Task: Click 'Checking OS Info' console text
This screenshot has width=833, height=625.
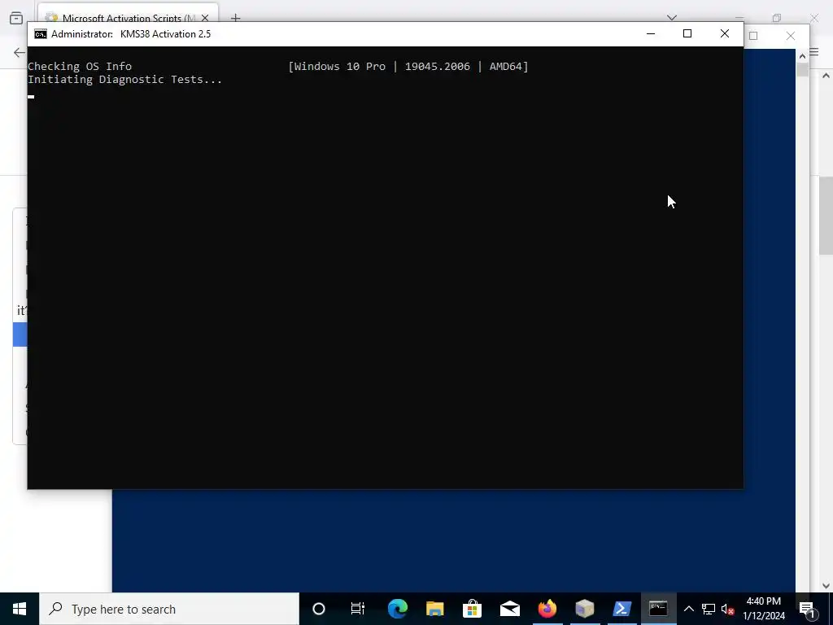Action: [x=80, y=67]
